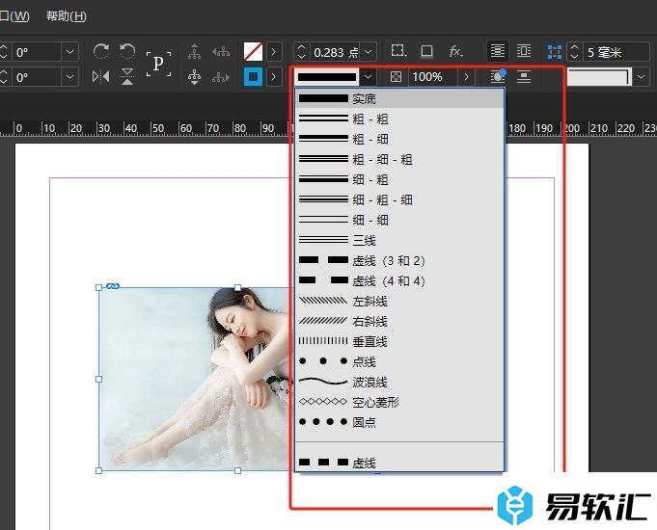Click the drop shadow icon

pos(427,51)
